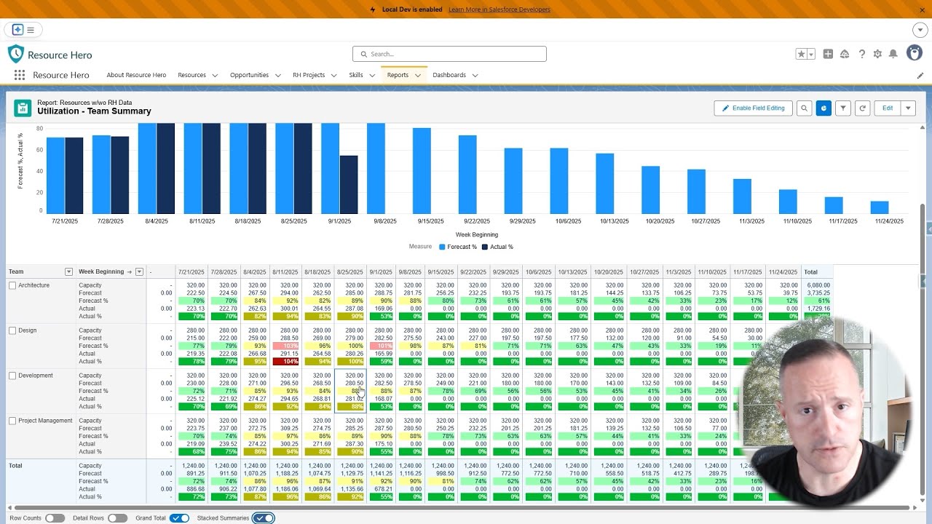
Task: Check the Design row checkbox
Action: [12, 330]
